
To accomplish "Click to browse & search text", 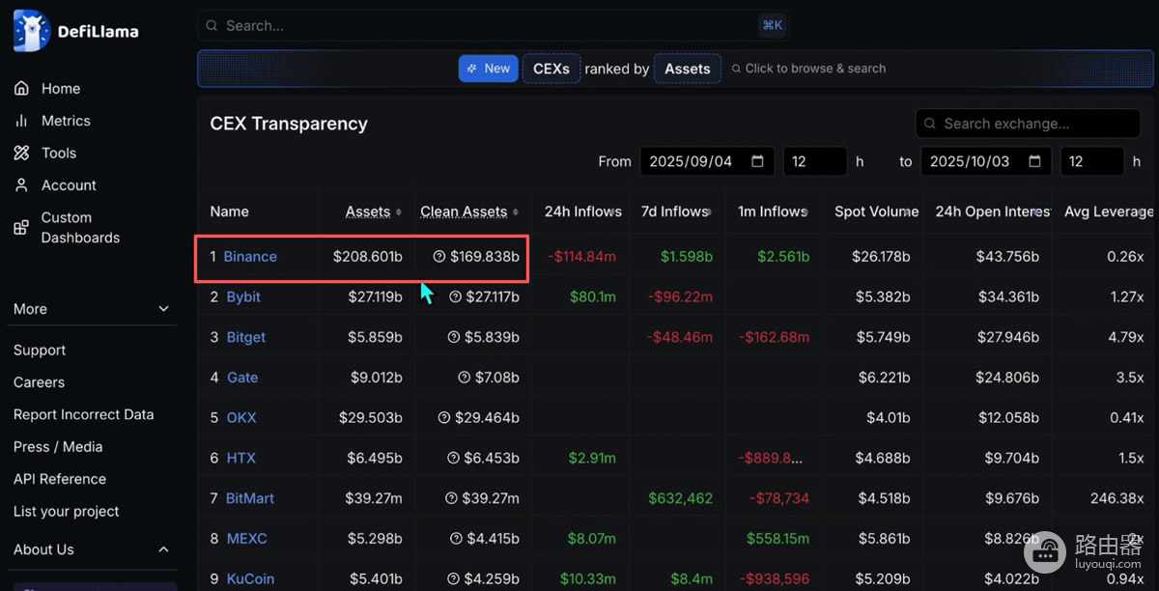I will click(x=815, y=69).
